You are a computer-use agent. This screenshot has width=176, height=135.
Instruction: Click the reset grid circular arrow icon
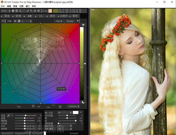tap(3, 21)
